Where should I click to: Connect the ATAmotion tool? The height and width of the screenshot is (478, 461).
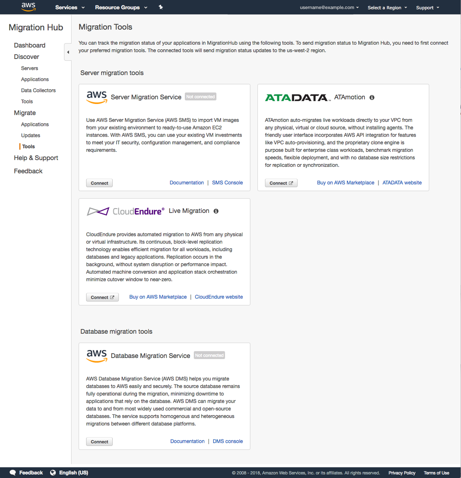(x=281, y=183)
